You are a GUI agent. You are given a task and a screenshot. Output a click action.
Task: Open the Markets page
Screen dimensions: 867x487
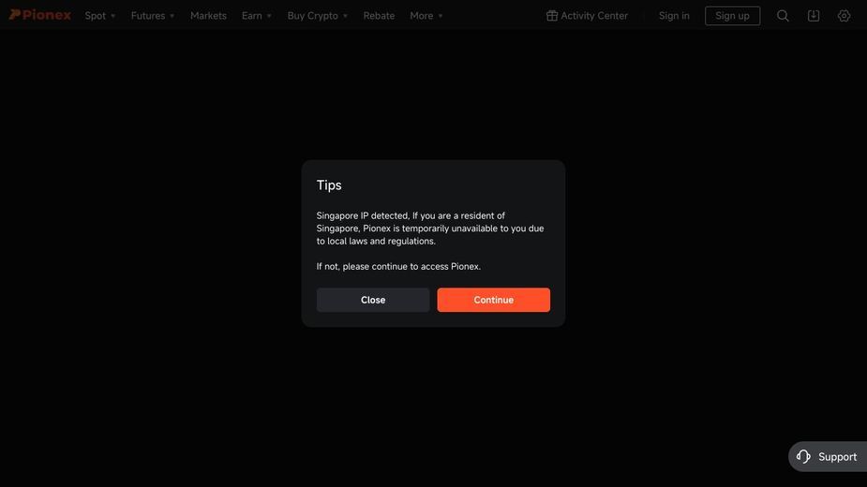[x=208, y=16]
